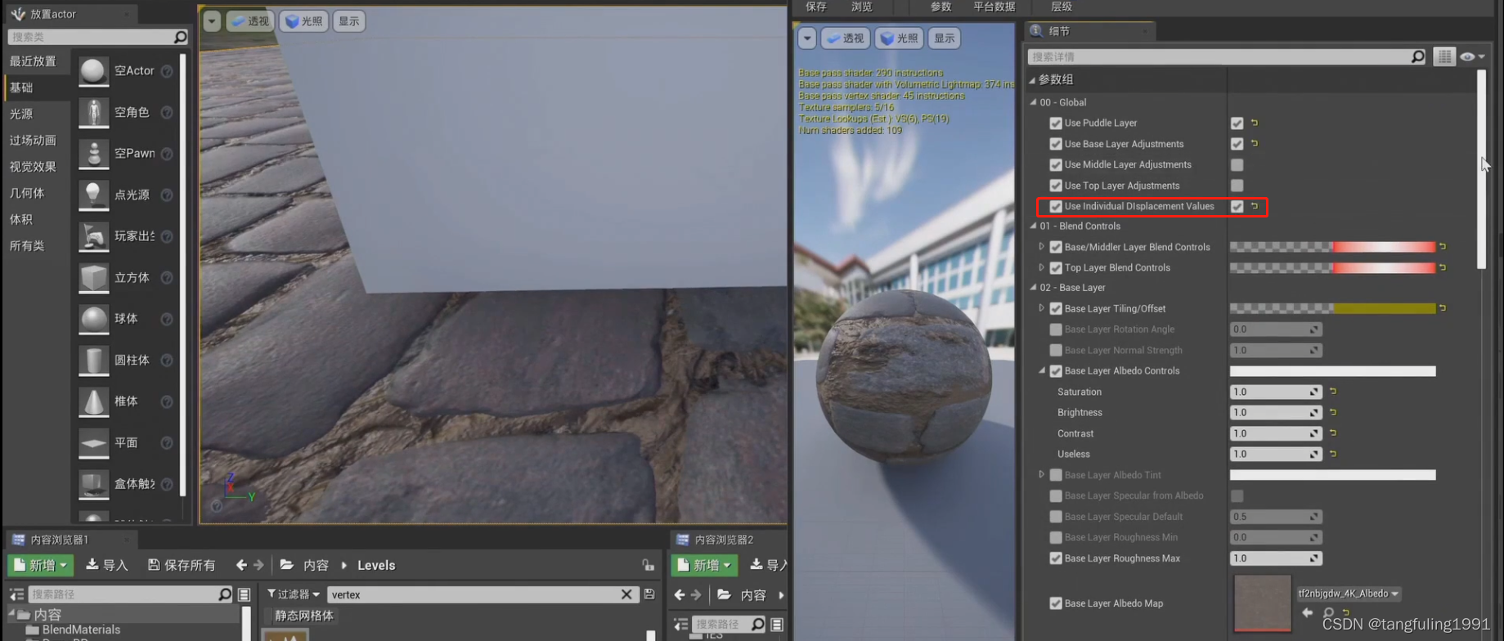Screen dimensions: 1504x641
Task: Collapse the 02 - Base Layer group
Action: 1033,287
